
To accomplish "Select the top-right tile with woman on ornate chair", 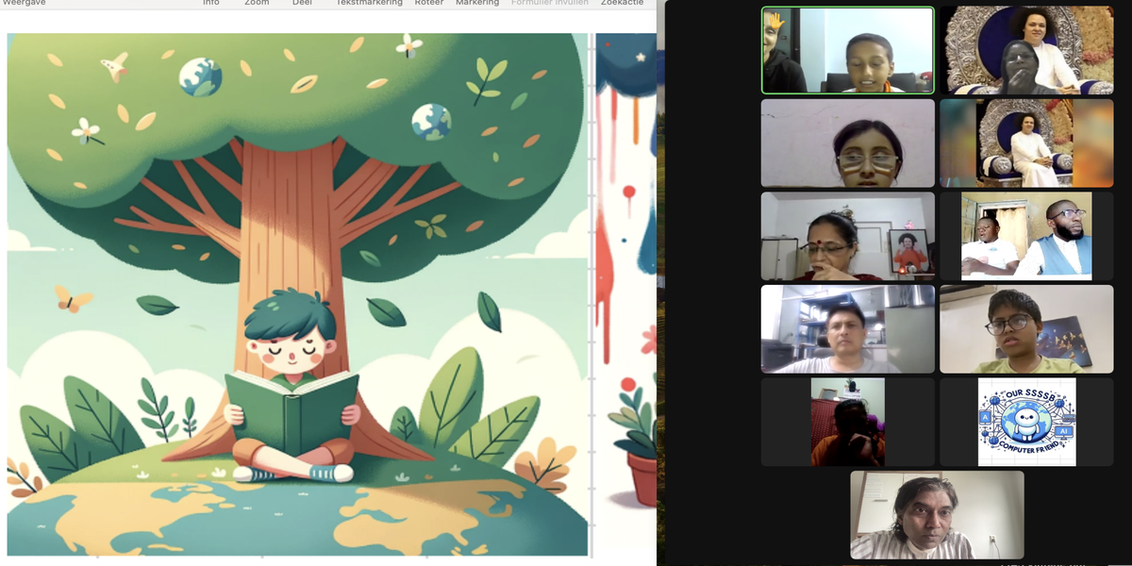I will pyautogui.click(x=1026, y=50).
